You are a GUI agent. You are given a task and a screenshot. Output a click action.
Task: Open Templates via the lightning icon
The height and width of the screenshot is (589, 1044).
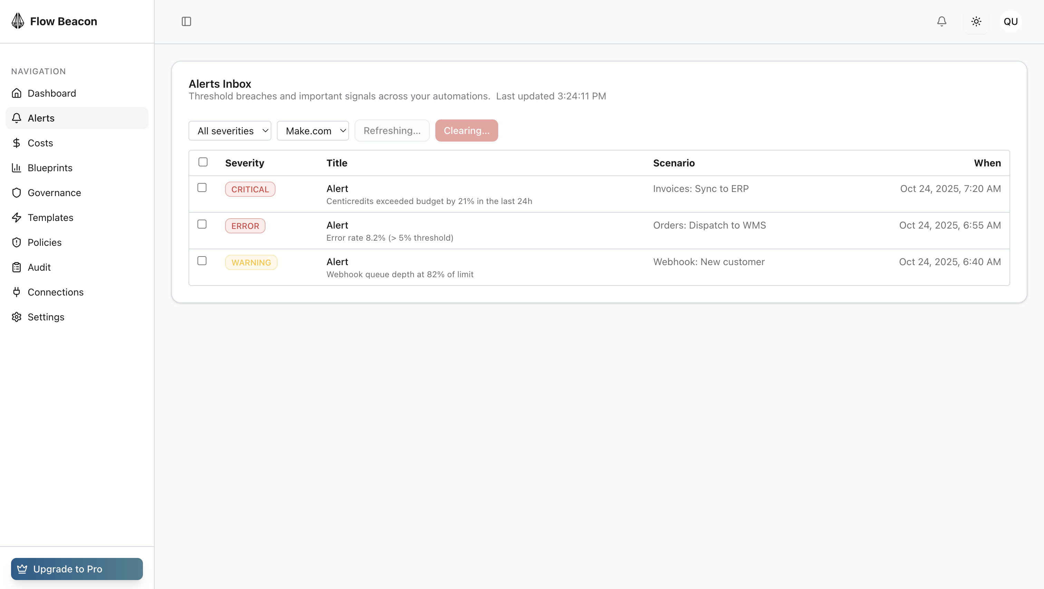(x=17, y=217)
